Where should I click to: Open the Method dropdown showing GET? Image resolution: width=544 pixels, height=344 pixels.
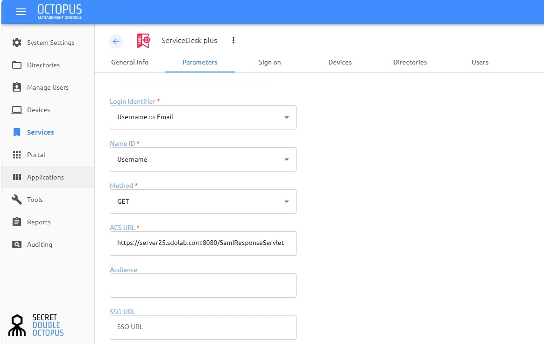[x=203, y=201]
